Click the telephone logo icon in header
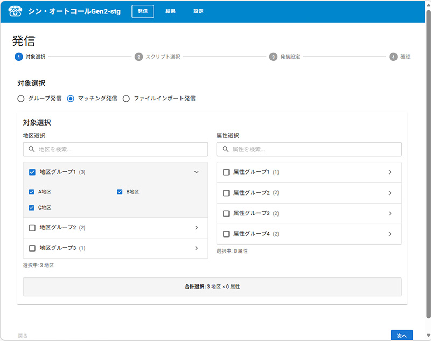The width and height of the screenshot is (431, 341). (15, 11)
